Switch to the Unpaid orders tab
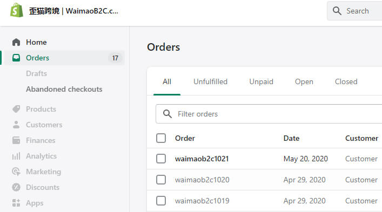Screen dimensions: 382x212 pyautogui.click(x=261, y=81)
